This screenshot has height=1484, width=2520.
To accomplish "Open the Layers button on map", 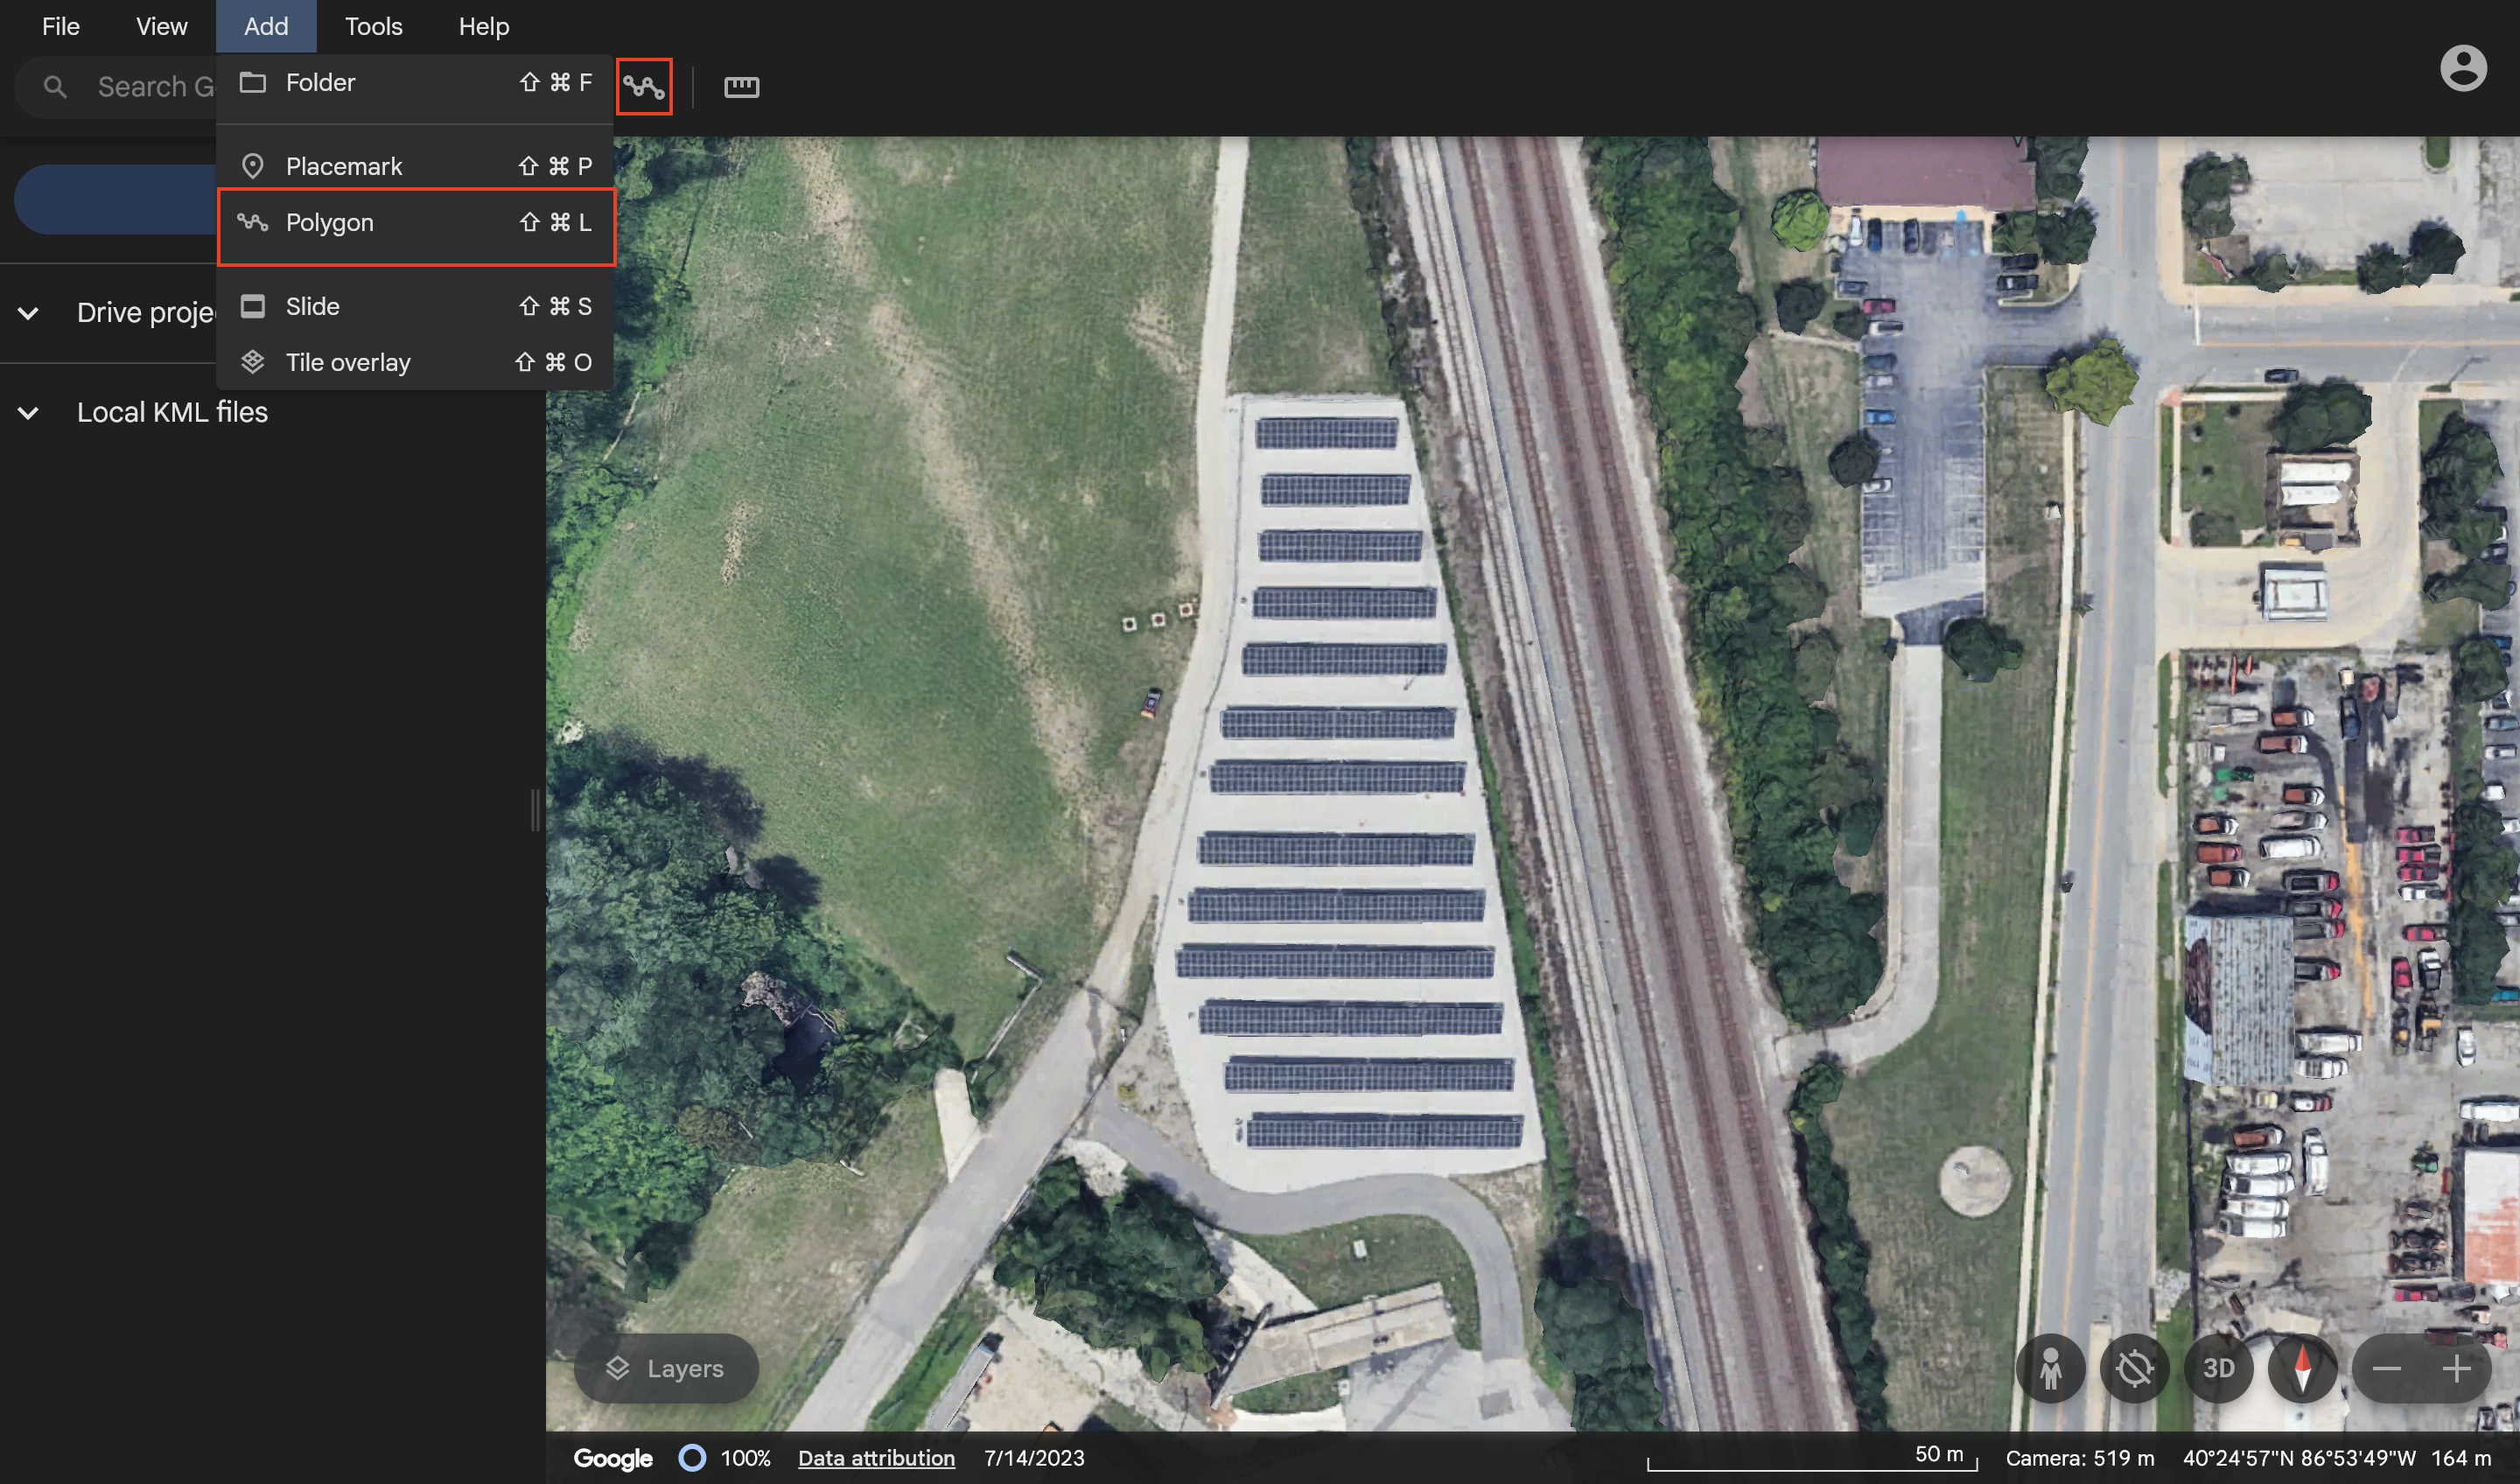I will (x=666, y=1368).
